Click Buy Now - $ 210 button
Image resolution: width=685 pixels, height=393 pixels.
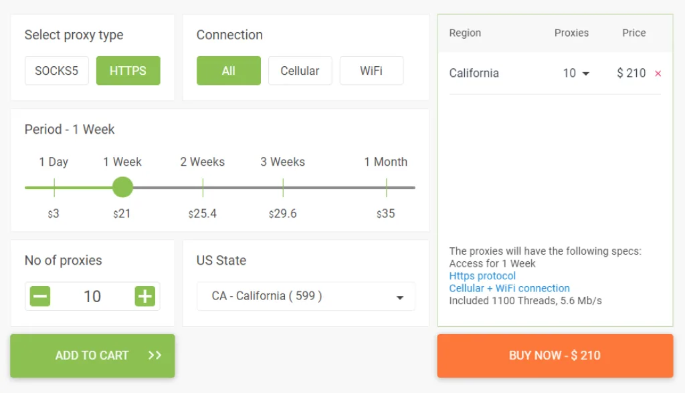(555, 356)
